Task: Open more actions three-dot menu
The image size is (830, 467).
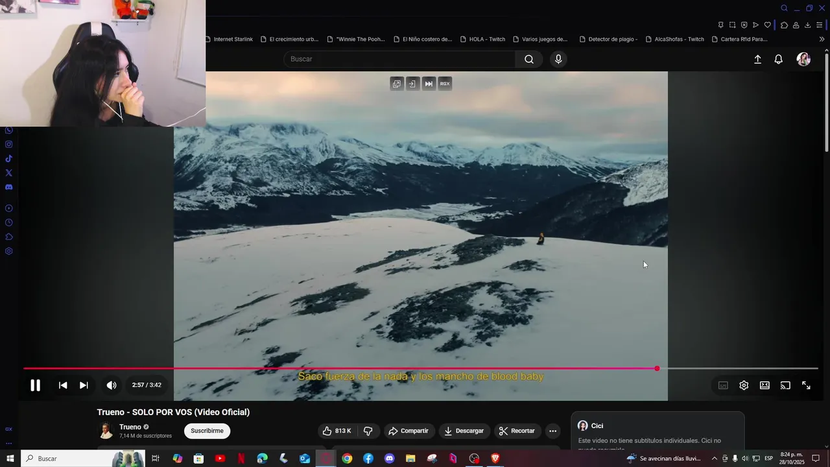Action: click(552, 431)
